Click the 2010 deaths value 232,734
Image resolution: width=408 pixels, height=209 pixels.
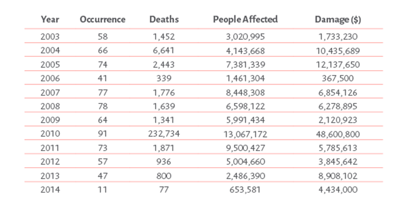(x=164, y=134)
